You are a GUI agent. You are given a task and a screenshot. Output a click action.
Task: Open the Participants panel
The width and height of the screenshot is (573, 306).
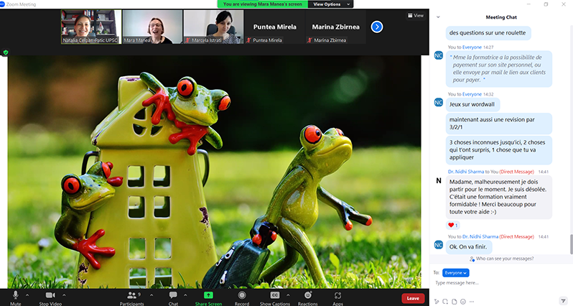[131, 296]
